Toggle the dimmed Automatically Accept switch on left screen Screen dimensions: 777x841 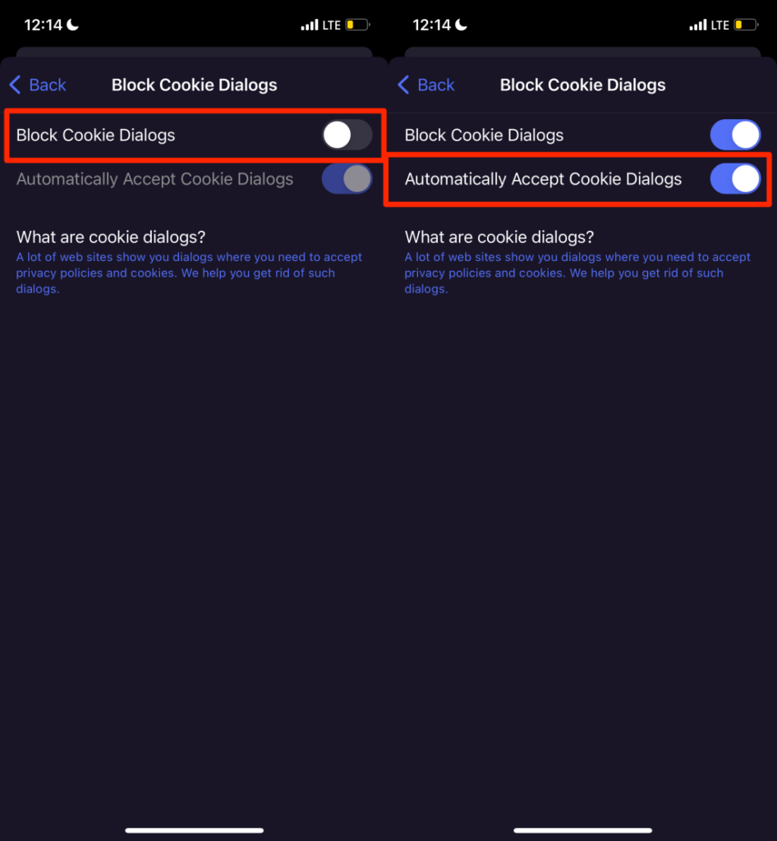coord(346,178)
